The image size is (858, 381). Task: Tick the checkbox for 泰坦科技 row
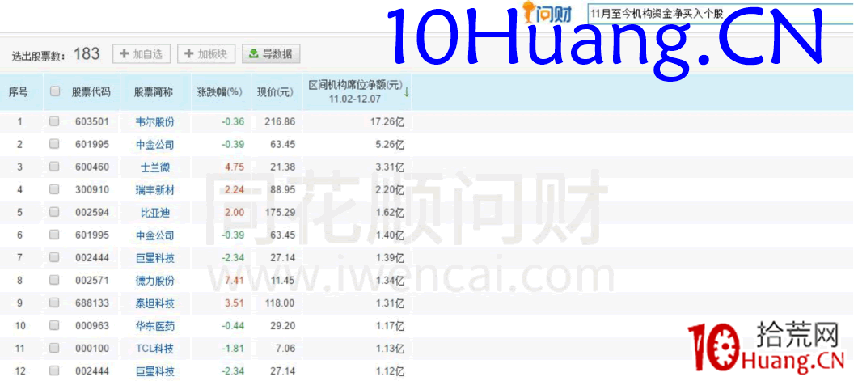(x=54, y=303)
